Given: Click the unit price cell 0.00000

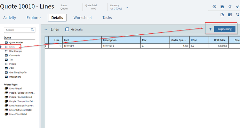Looking at the screenshot, I should pyautogui.click(x=218, y=46).
